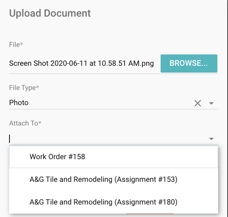The height and width of the screenshot is (217, 228).
Task: Expand the File Type dropdown arrow
Action: (x=211, y=103)
